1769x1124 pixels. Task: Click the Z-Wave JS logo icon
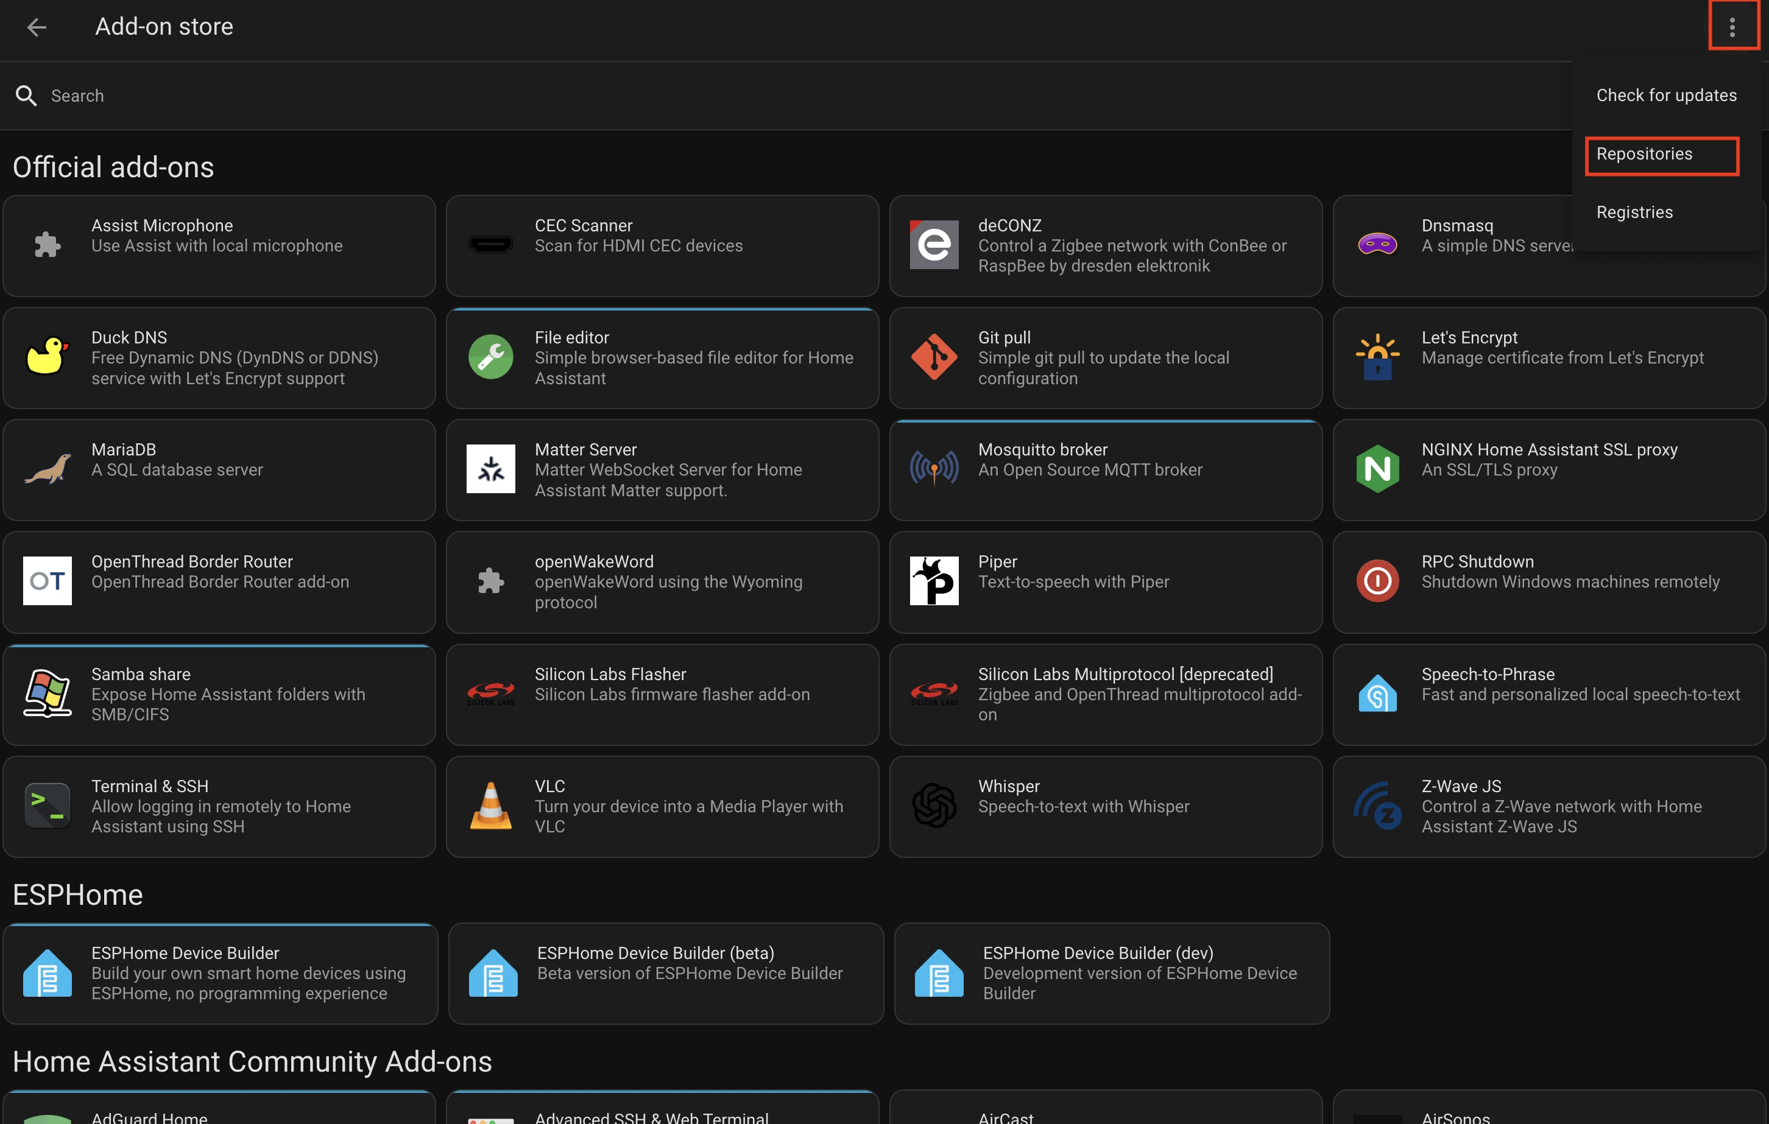[x=1377, y=806]
